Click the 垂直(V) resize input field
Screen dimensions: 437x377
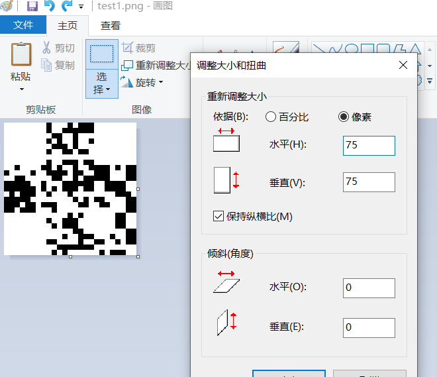click(x=369, y=182)
